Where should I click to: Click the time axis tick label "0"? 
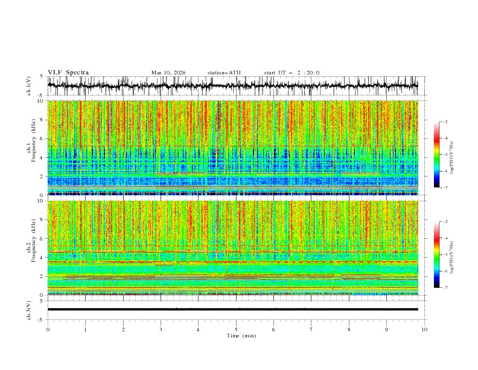click(48, 329)
